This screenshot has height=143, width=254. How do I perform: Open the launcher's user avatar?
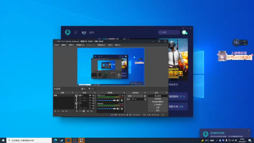(184, 32)
